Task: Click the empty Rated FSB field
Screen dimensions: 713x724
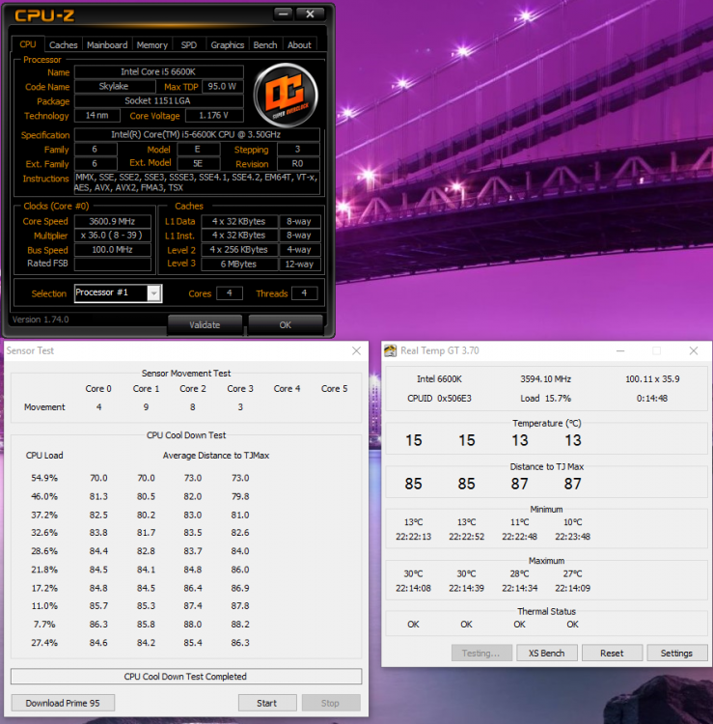Action: tap(113, 265)
